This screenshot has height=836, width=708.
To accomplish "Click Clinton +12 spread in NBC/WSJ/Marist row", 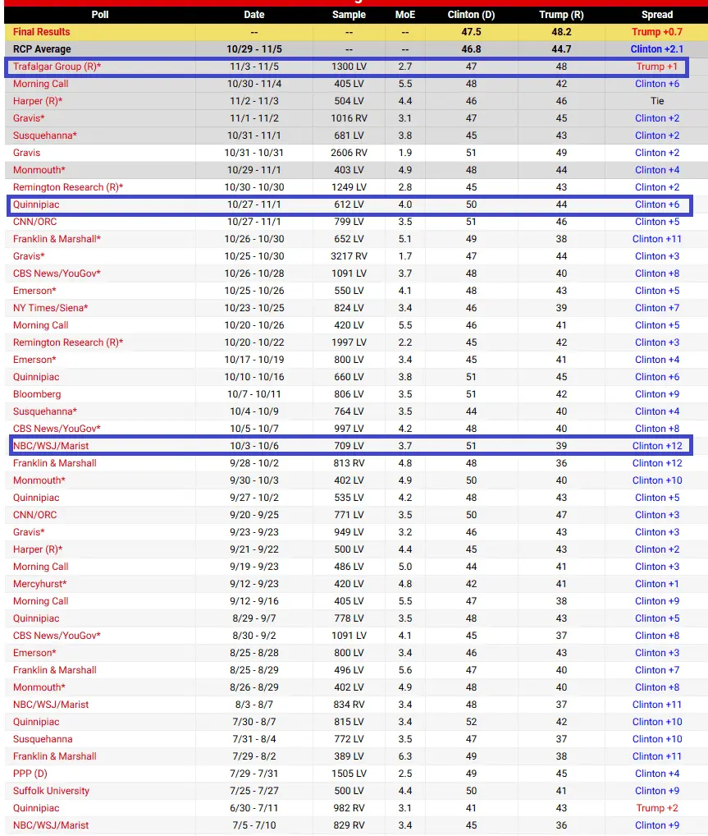I will tap(657, 446).
